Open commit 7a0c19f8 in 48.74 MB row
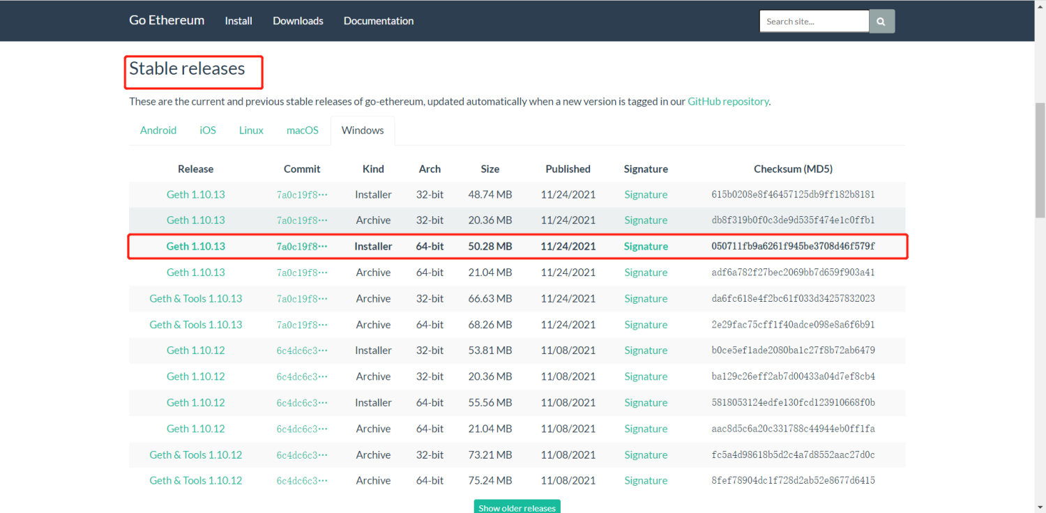The width and height of the screenshot is (1046, 513). click(x=302, y=194)
